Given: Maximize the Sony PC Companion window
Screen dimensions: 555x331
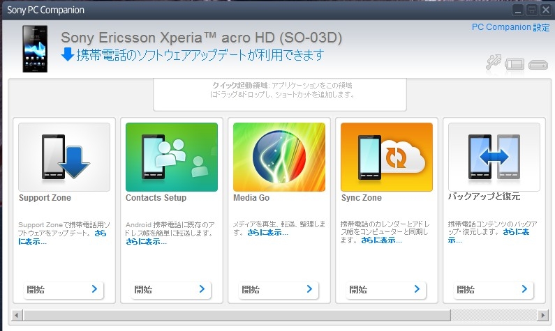Looking at the screenshot, I should 532,10.
